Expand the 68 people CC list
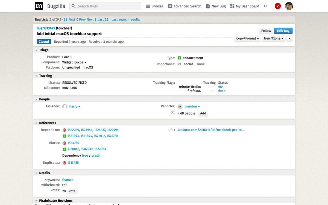 pyautogui.click(x=187, y=113)
